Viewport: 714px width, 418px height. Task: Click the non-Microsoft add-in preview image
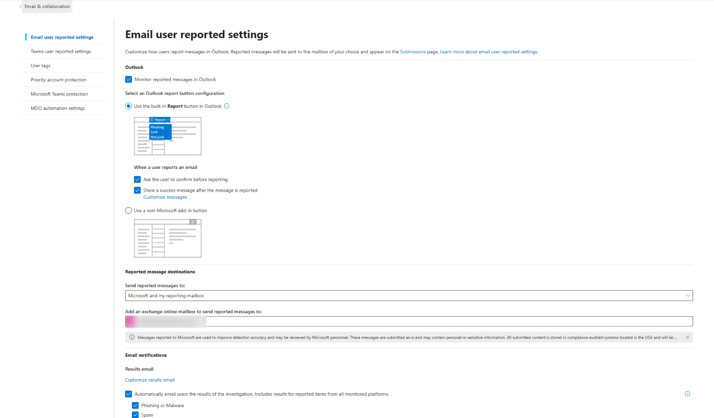tap(168, 239)
